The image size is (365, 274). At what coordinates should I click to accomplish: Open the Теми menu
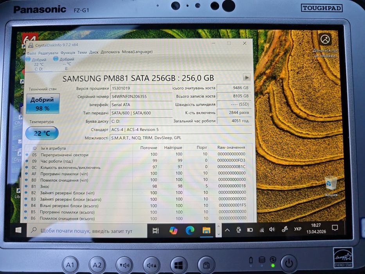[82, 52]
